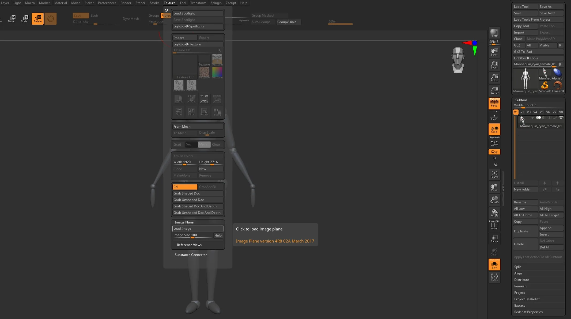
Task: Adjust the Image Size slider
Action: pos(192,235)
